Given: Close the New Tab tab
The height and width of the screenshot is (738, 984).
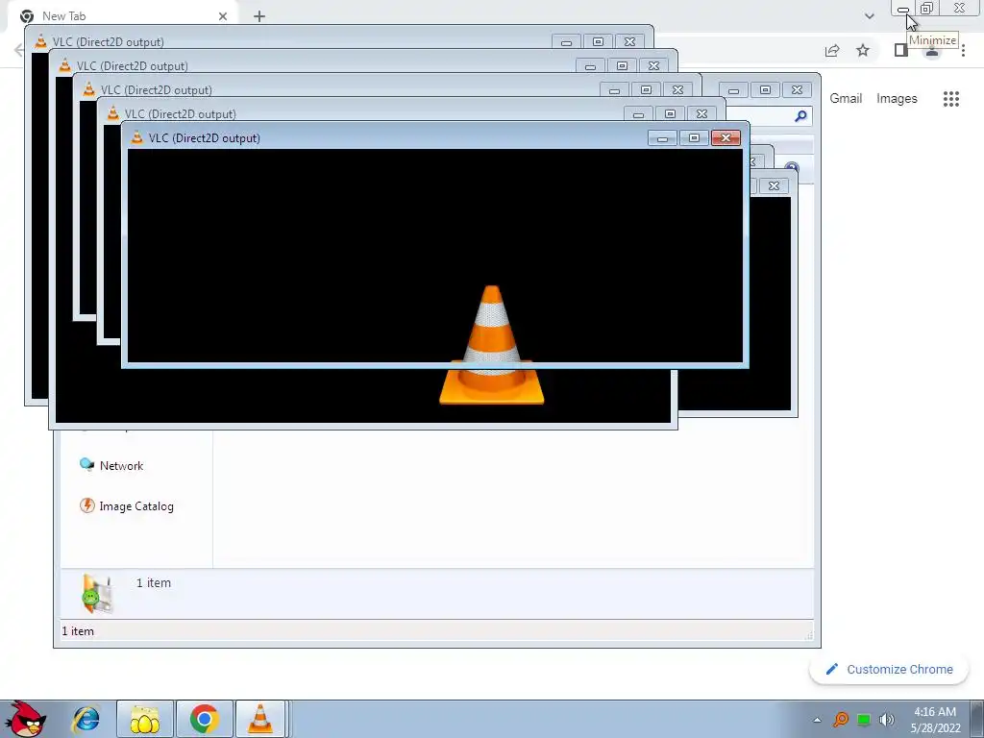Looking at the screenshot, I should (x=223, y=16).
